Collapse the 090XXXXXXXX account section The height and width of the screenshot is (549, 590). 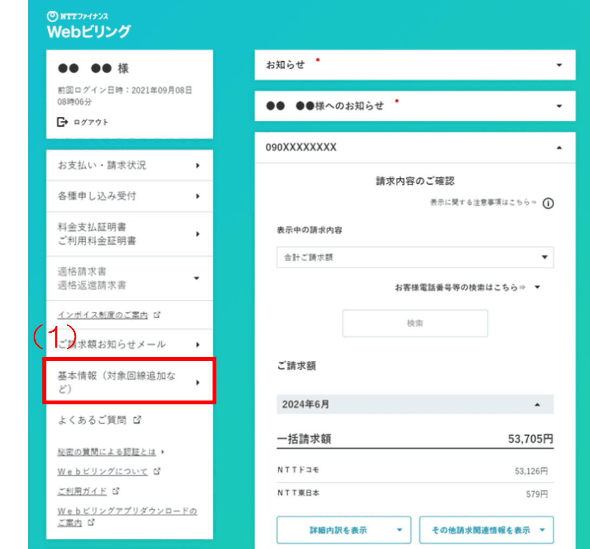coord(559,147)
